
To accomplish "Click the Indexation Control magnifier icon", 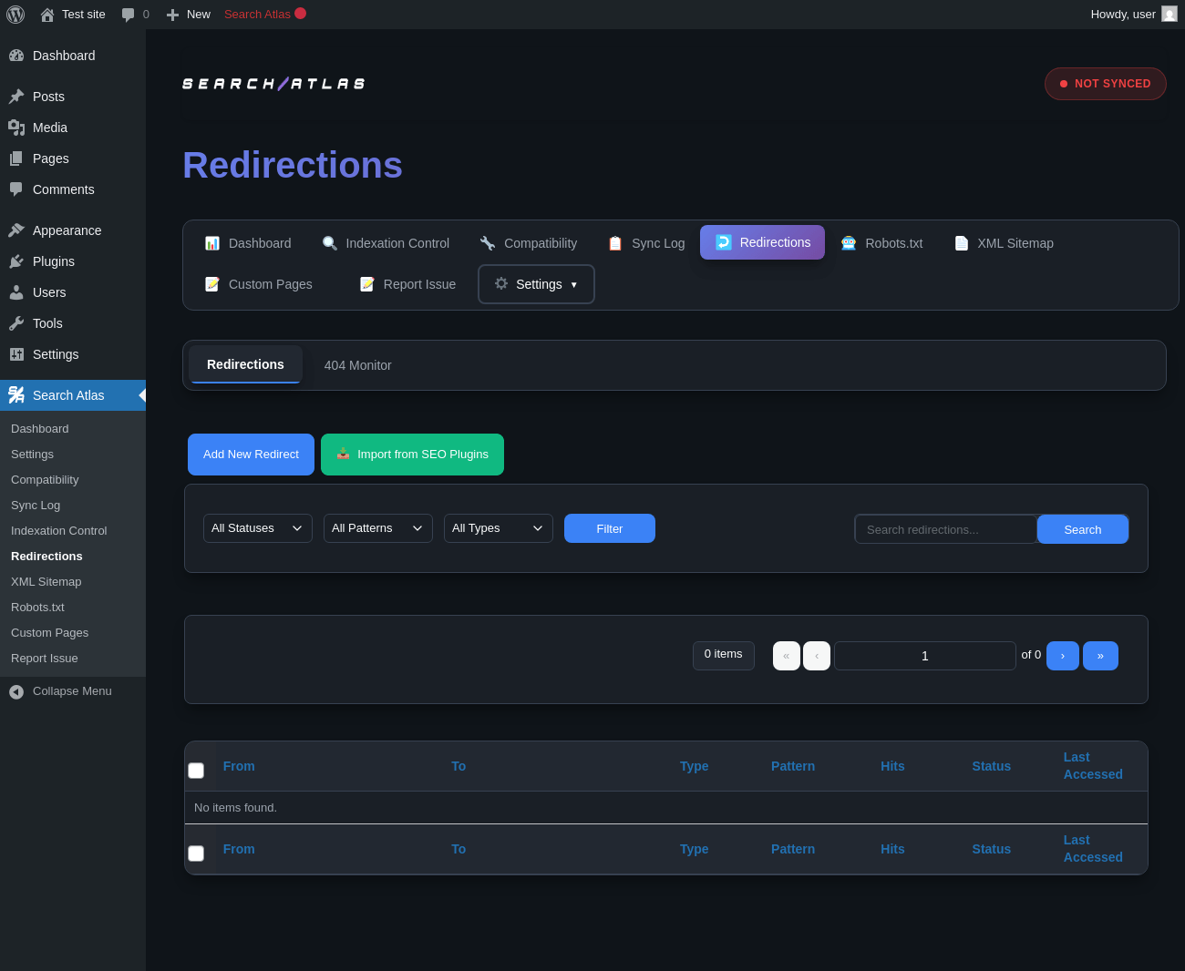I will click(330, 243).
